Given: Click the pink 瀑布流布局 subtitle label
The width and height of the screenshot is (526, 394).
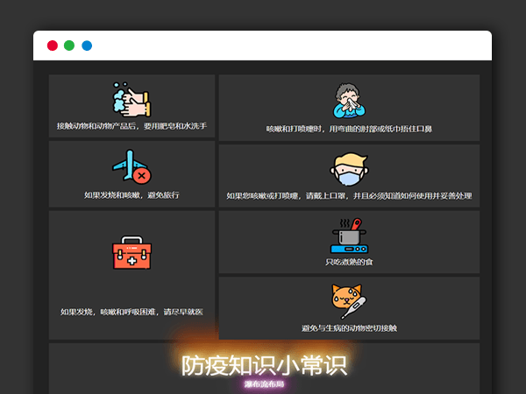Looking at the screenshot, I should [262, 383].
